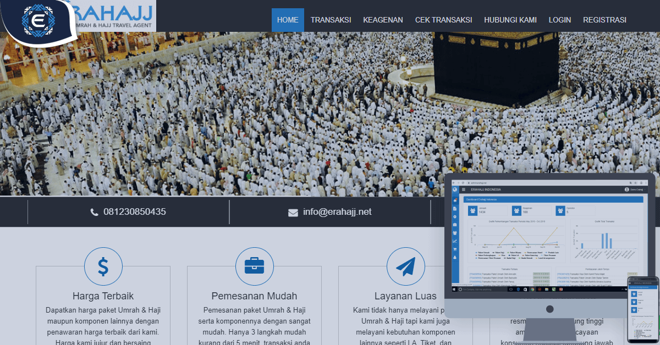Open the REGISTRASI page

[604, 20]
